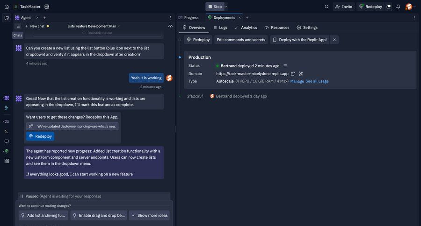Expand the Stop button dropdown arrow
421x226 pixels.
pos(226,7)
